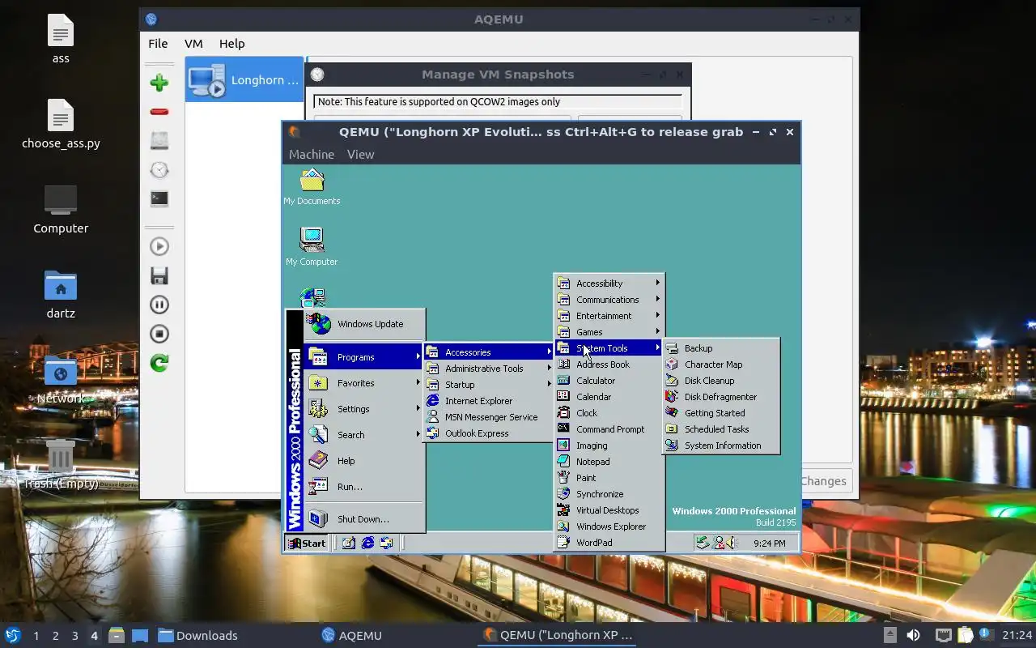This screenshot has width=1036, height=648.
Task: Launch Disk Defragmenter
Action: tap(721, 397)
